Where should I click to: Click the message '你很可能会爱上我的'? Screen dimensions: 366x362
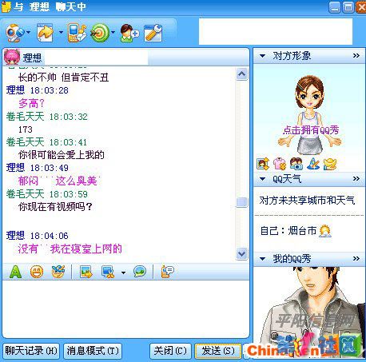point(62,155)
